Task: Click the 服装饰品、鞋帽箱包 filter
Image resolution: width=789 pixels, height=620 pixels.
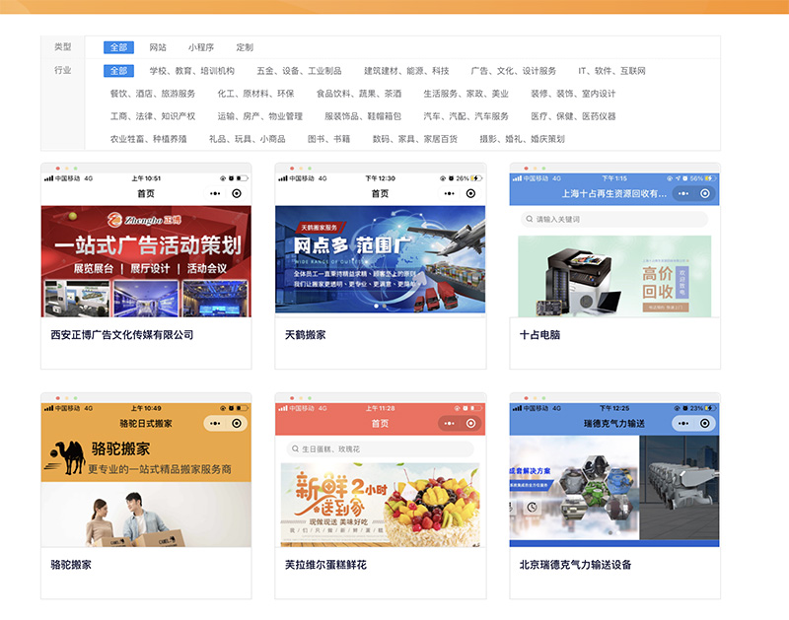Action: tap(363, 116)
